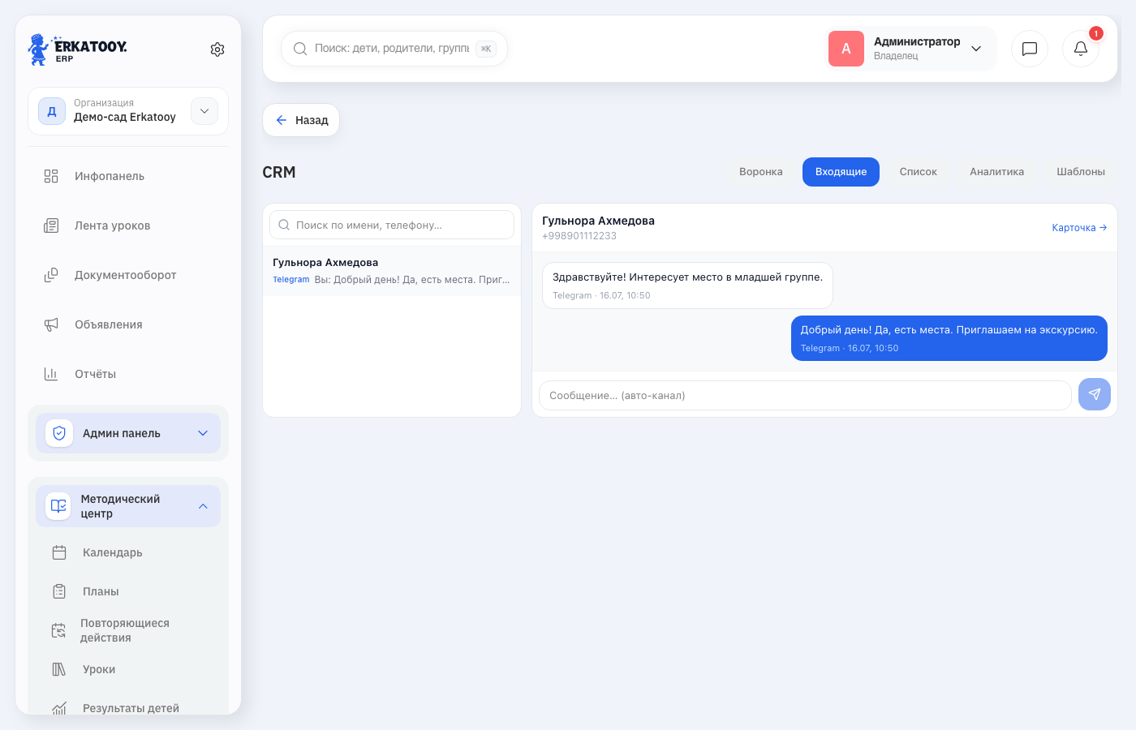The height and width of the screenshot is (730, 1136).
Task: Open the Инфопанель dashboard icon
Action: coord(51,176)
